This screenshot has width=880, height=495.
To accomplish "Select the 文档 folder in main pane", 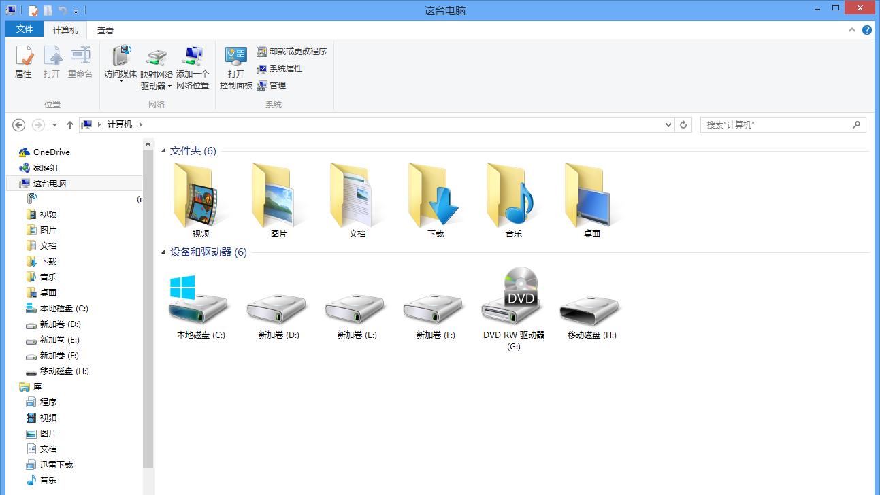I will pos(357,199).
